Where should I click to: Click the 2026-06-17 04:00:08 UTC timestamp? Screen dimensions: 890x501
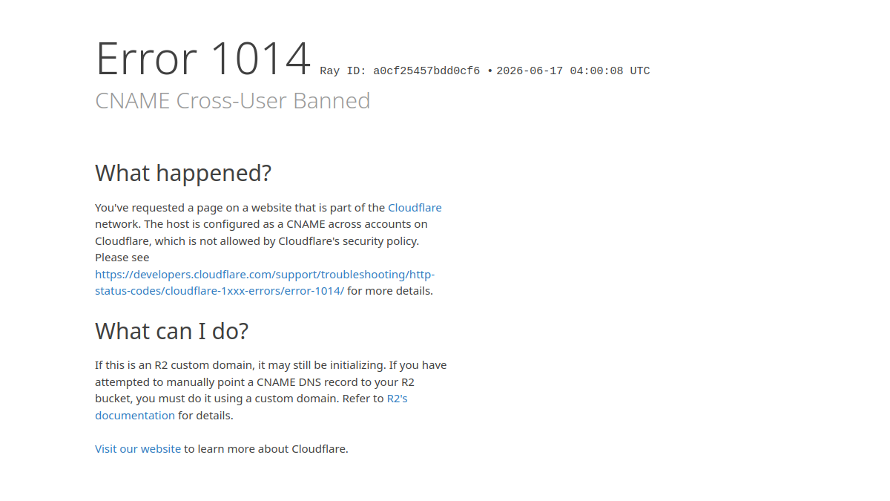[573, 71]
